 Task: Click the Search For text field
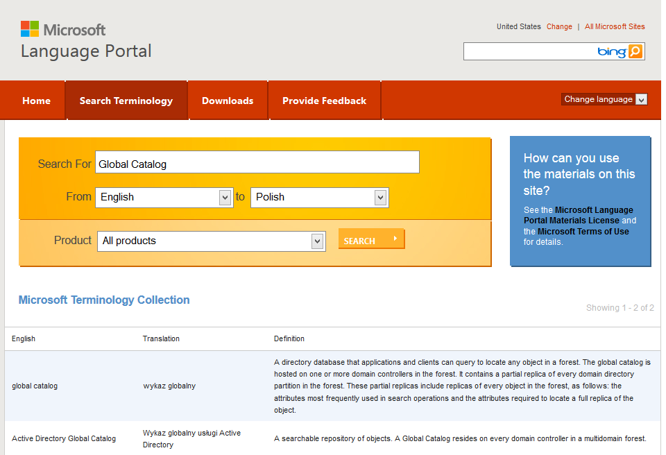(x=257, y=162)
